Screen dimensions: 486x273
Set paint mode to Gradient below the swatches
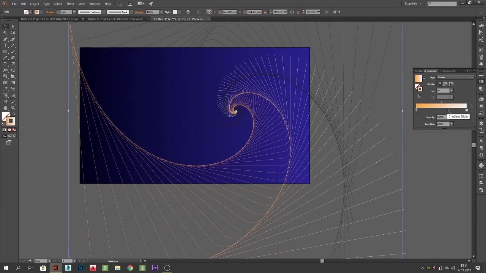coord(9,130)
